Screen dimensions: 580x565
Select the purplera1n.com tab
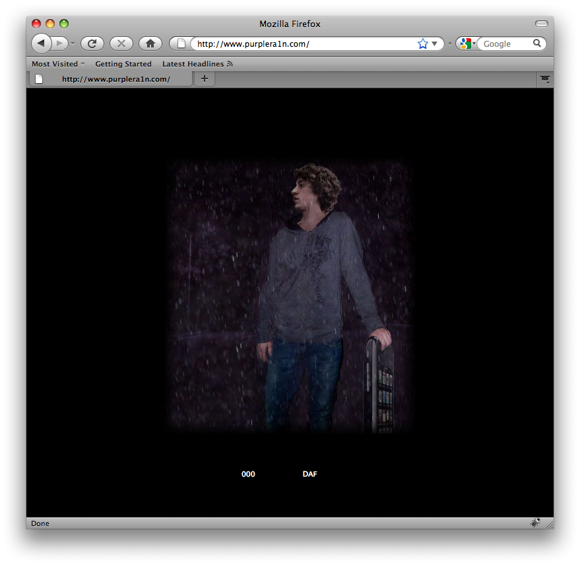click(112, 79)
